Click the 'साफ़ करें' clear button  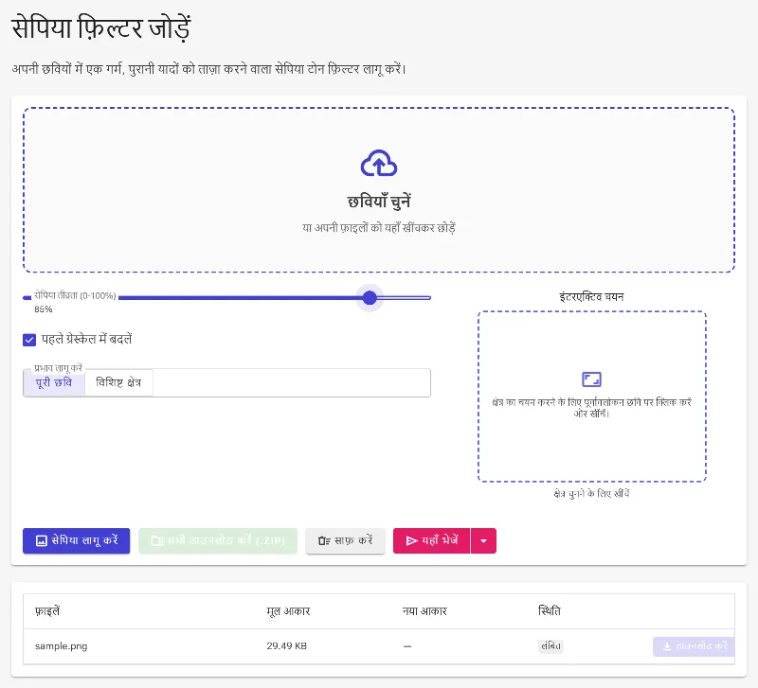[x=345, y=540]
